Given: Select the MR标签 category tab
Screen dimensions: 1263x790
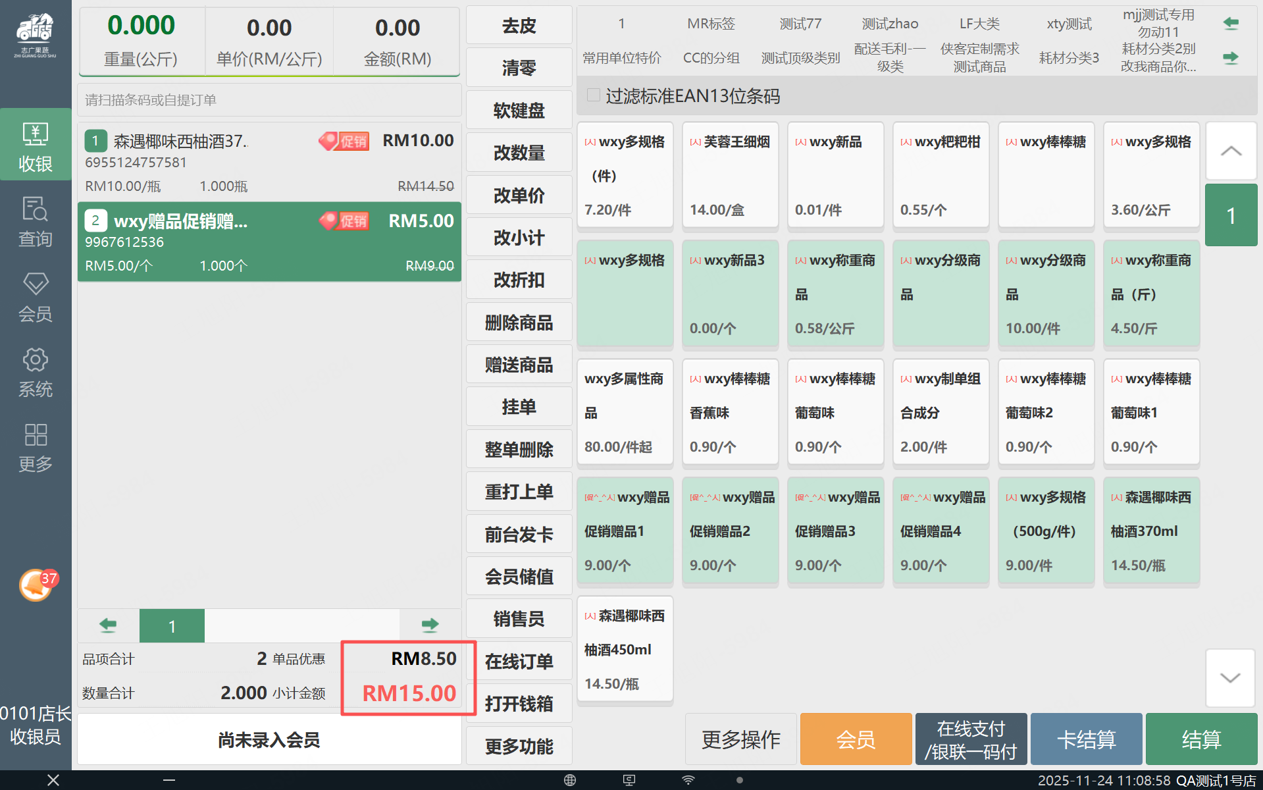Looking at the screenshot, I should tap(711, 24).
